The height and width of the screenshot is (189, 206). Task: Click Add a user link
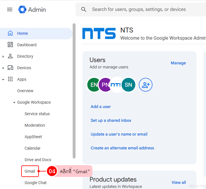(x=101, y=107)
